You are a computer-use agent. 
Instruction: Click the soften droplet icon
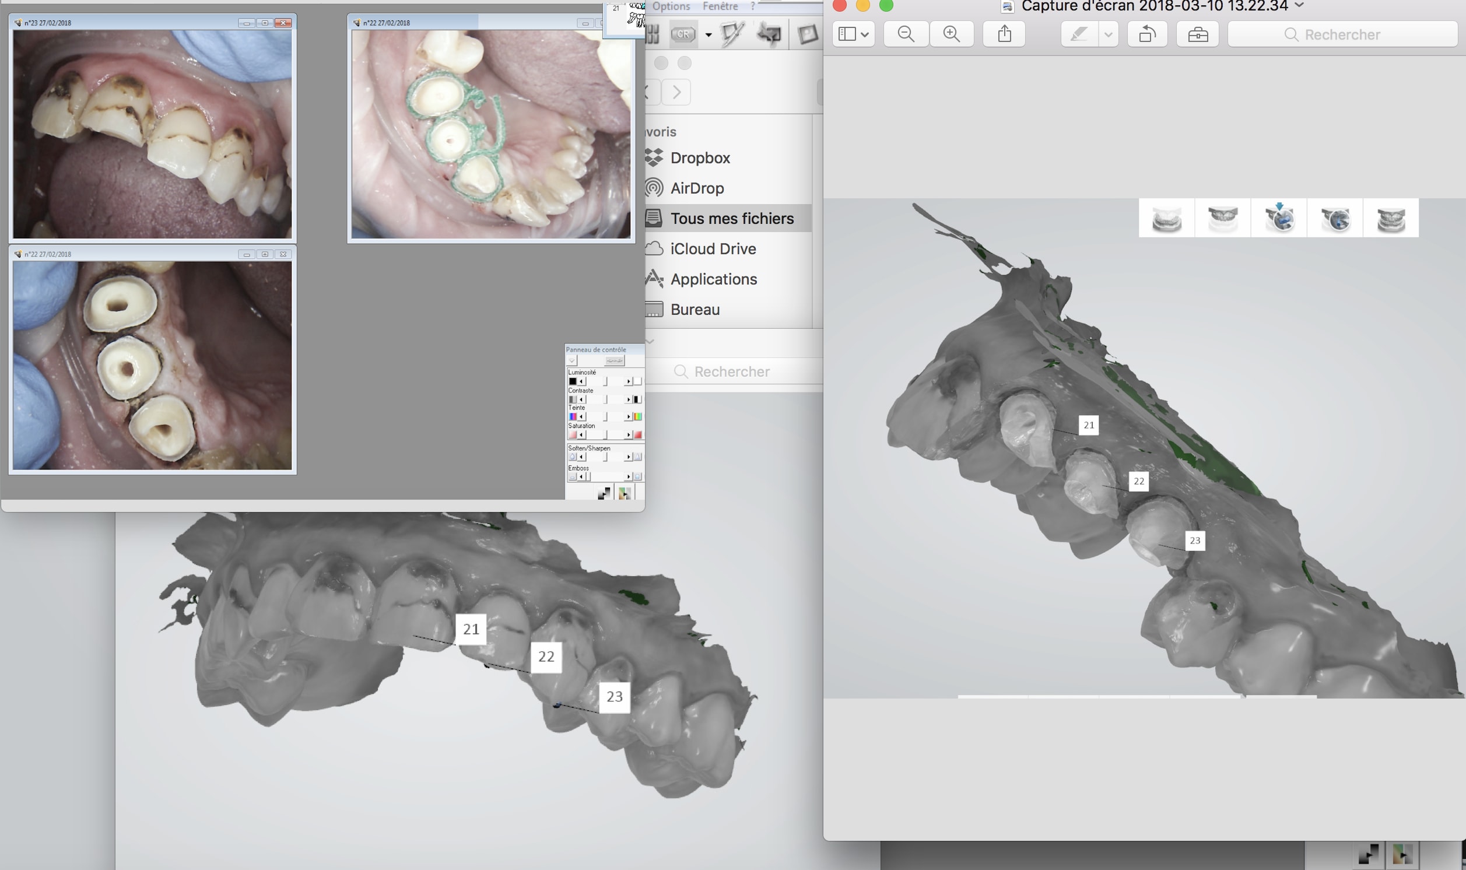[x=573, y=457]
